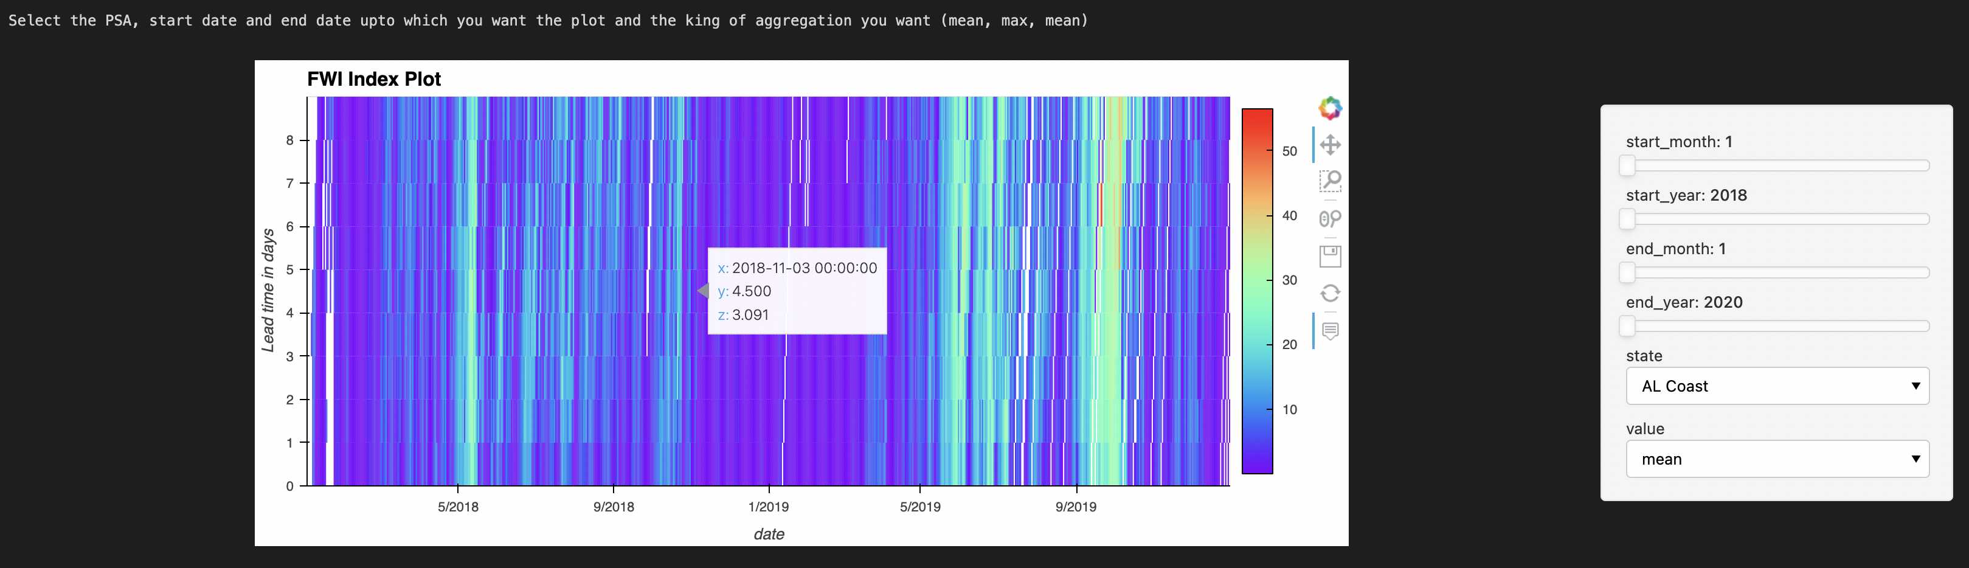Click the date axis label

pos(770,533)
